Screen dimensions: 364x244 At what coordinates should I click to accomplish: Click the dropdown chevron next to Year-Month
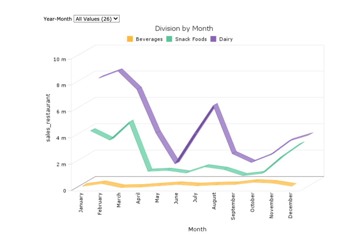coord(115,19)
